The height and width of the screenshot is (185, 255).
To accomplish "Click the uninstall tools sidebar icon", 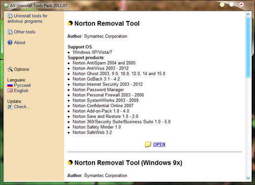I will click(x=10, y=16).
